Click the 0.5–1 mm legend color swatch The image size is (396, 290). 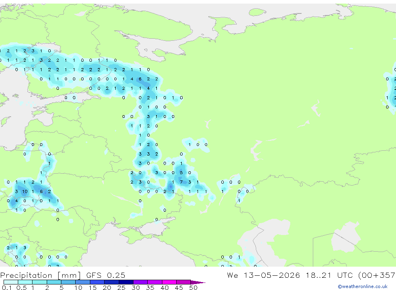25,282
